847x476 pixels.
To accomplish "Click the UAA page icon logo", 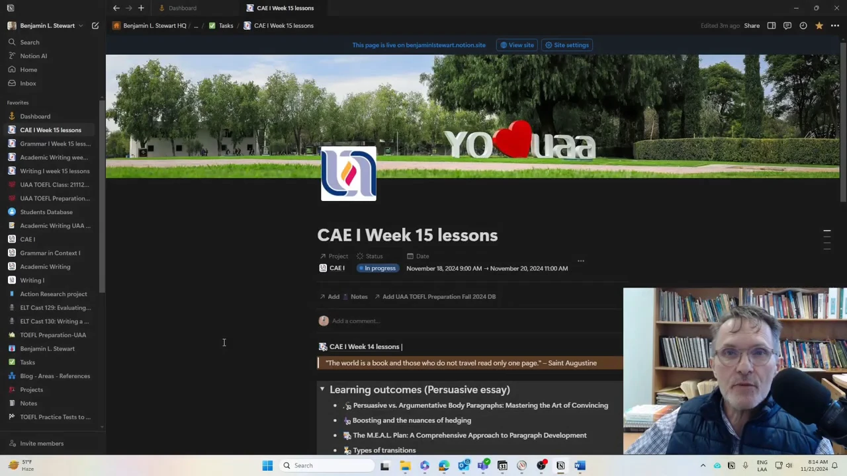I will click(x=349, y=173).
